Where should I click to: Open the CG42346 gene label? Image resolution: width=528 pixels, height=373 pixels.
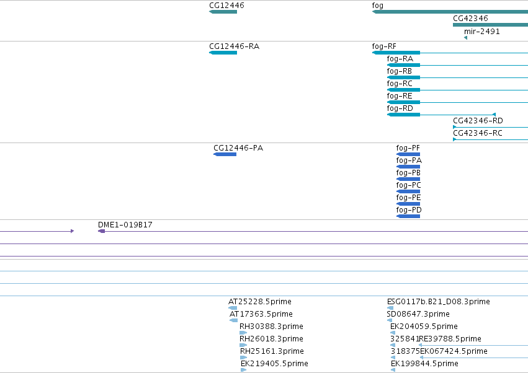click(x=470, y=19)
